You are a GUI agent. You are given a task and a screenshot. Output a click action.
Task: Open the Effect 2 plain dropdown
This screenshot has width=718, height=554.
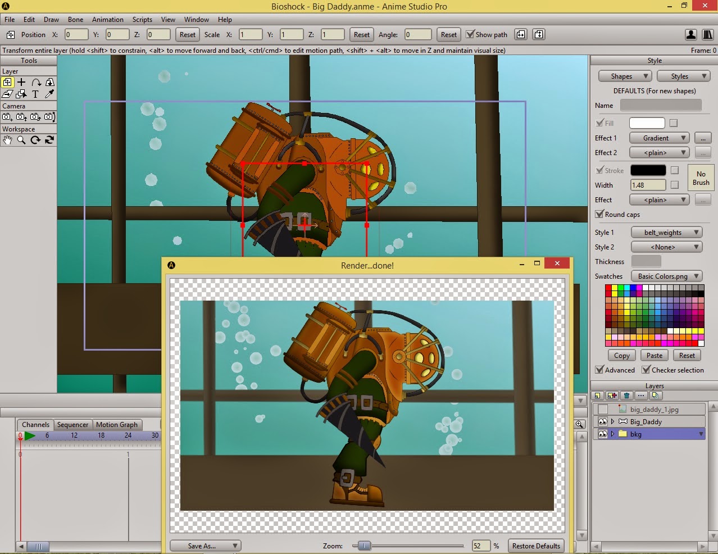[659, 152]
